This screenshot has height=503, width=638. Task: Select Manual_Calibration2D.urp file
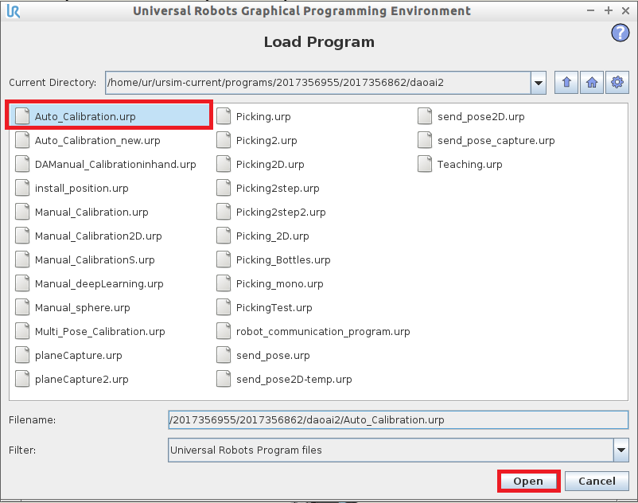point(89,236)
